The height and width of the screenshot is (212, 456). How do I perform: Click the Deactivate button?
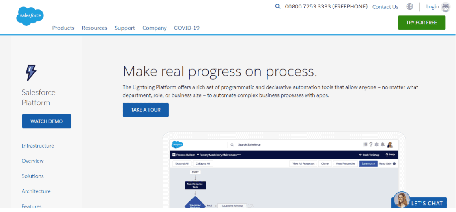368,163
